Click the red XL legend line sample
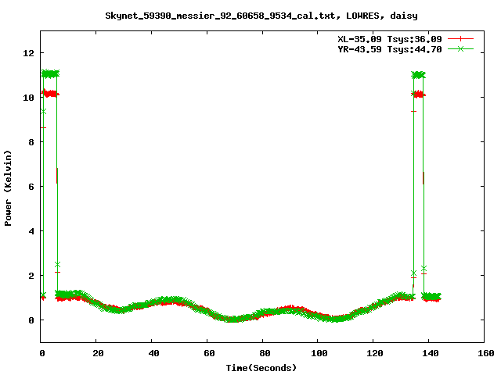Image resolution: width=501 pixels, height=375 pixels. (x=460, y=39)
